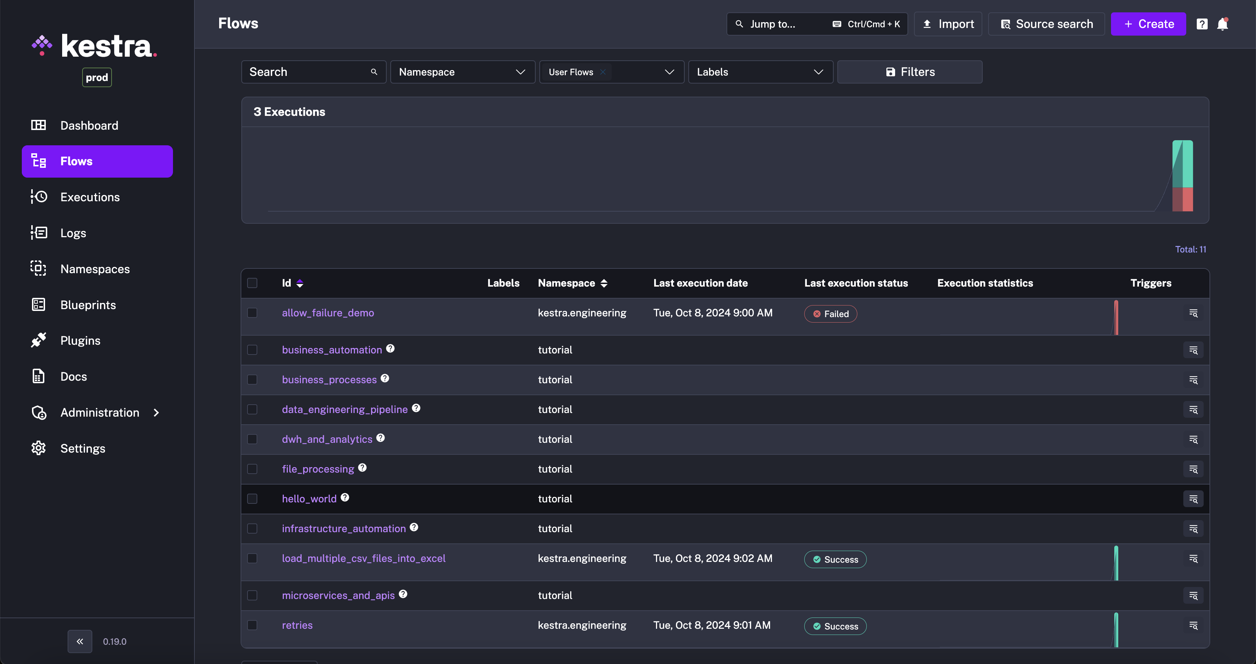Click the notification bell icon
Screen dimensions: 1256x664
point(1223,24)
